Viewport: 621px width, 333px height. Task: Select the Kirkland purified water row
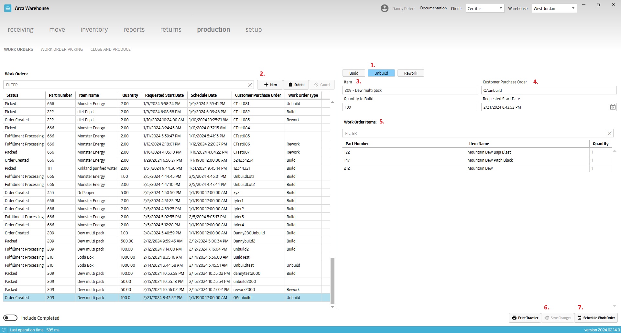tap(167, 168)
